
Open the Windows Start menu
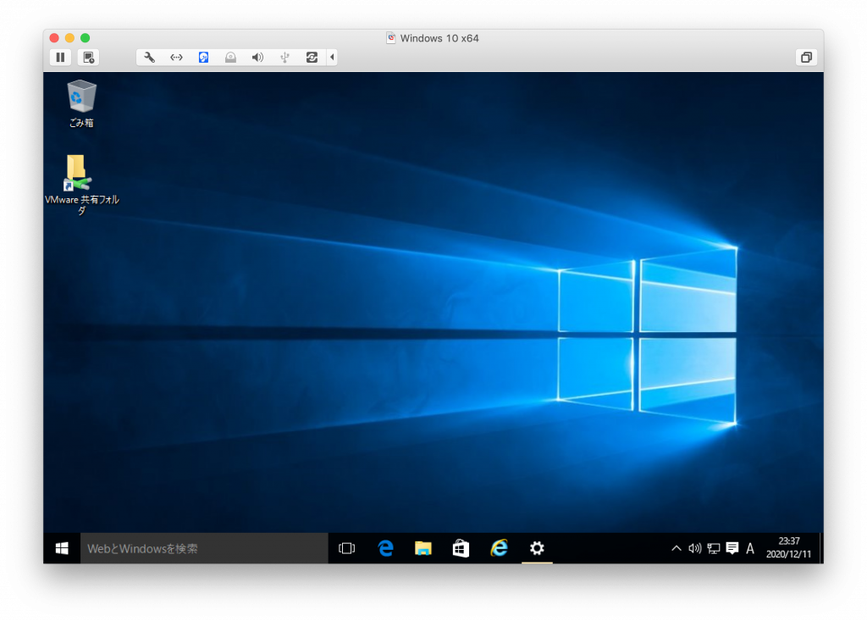[x=62, y=548]
